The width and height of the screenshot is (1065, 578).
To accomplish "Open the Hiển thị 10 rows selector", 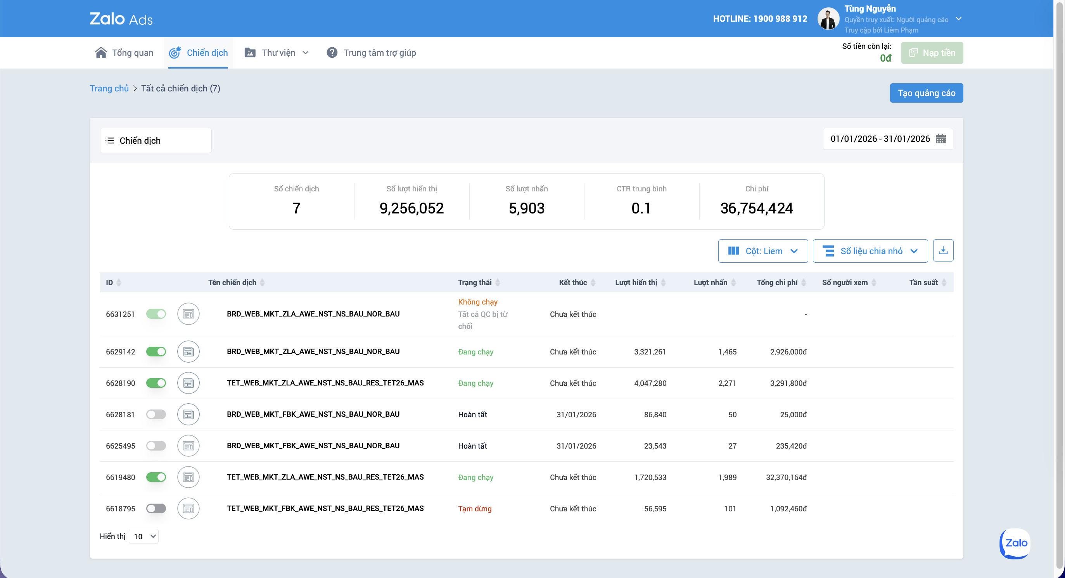I will pos(143,536).
